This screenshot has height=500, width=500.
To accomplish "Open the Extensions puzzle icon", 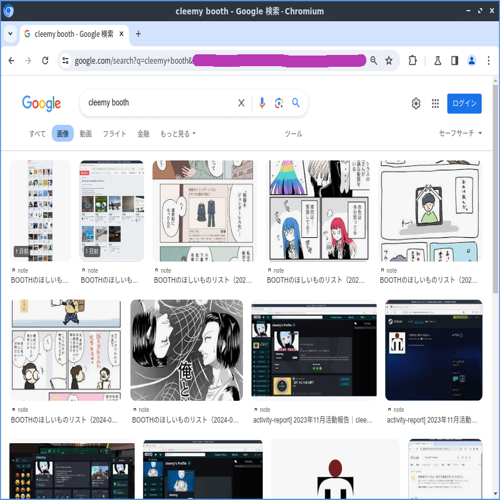I will [413, 61].
